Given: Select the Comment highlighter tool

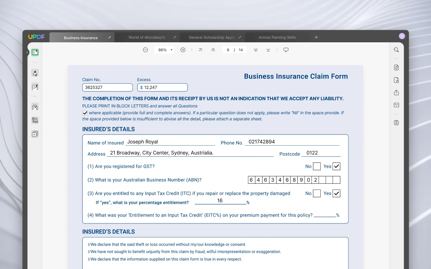Looking at the screenshot, I should tap(35, 73).
